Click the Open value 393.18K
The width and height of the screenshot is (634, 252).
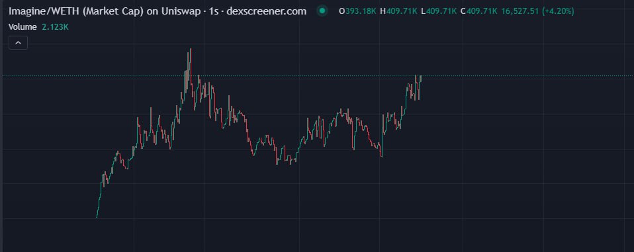(361, 11)
